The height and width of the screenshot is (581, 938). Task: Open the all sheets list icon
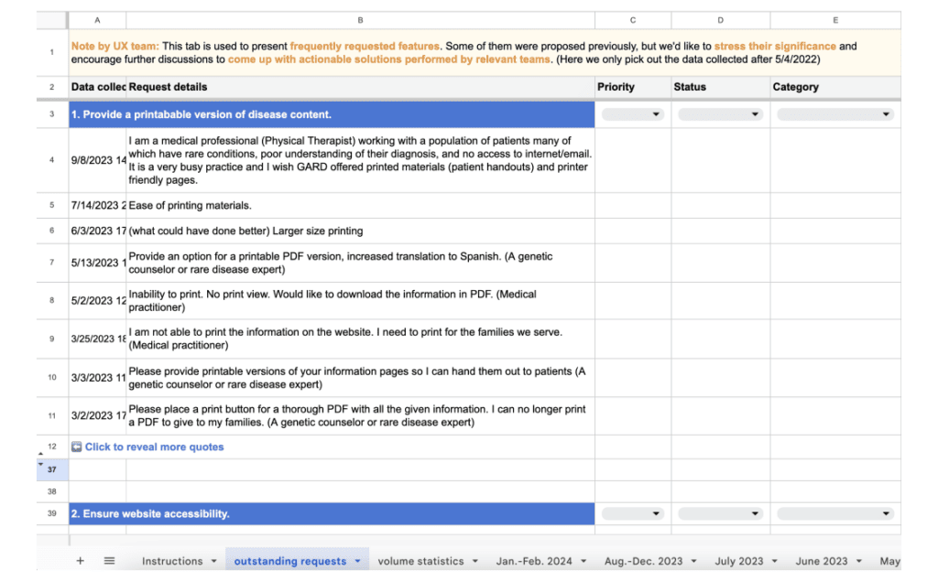click(x=110, y=561)
